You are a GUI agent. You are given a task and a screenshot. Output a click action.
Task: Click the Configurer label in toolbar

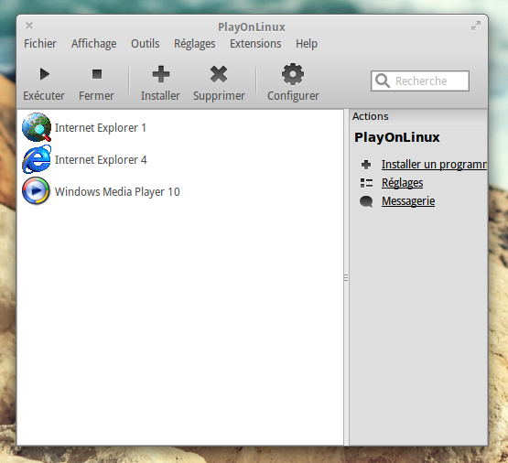click(293, 96)
